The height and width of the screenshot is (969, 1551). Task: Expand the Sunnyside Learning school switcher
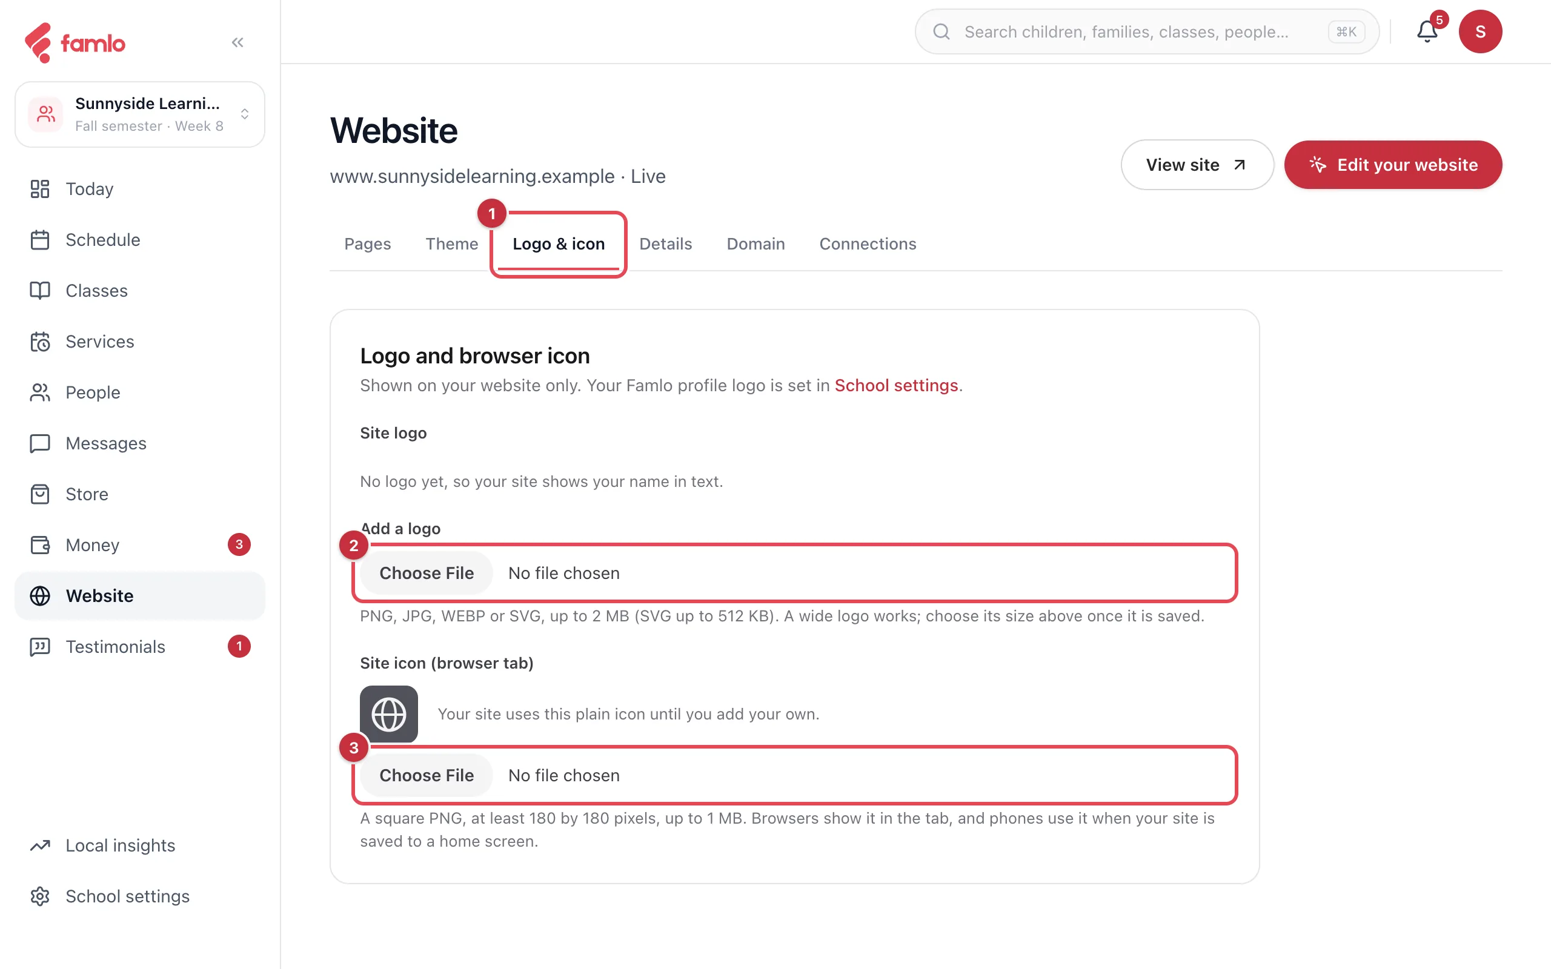(140, 114)
